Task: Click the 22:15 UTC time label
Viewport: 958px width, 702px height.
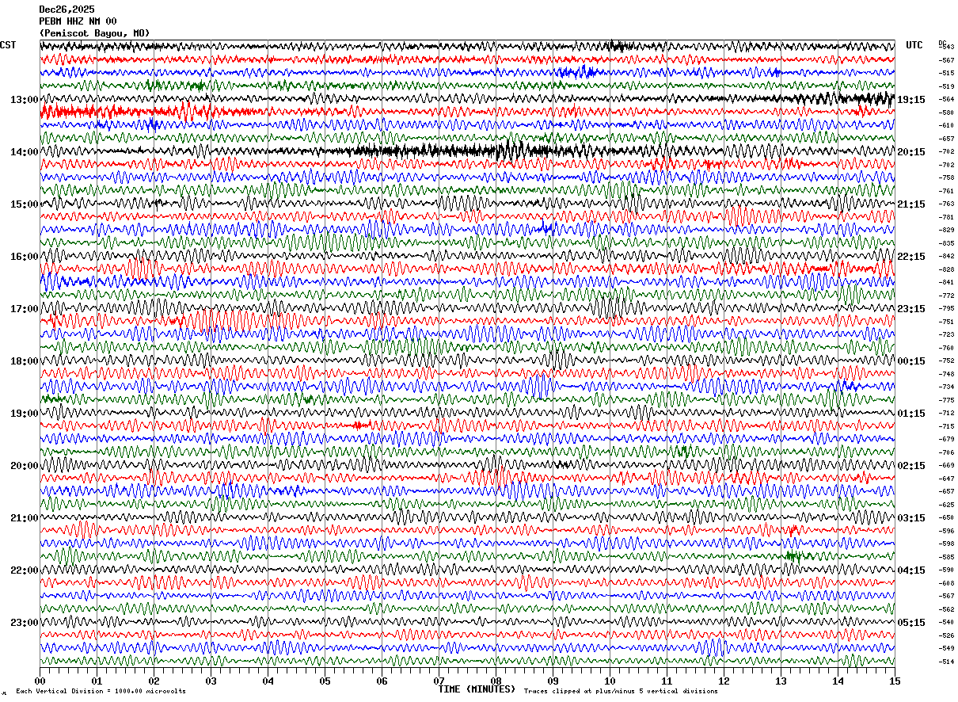Action: 911,257
